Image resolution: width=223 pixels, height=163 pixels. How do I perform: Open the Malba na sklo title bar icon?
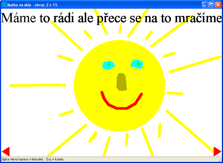[4, 5]
